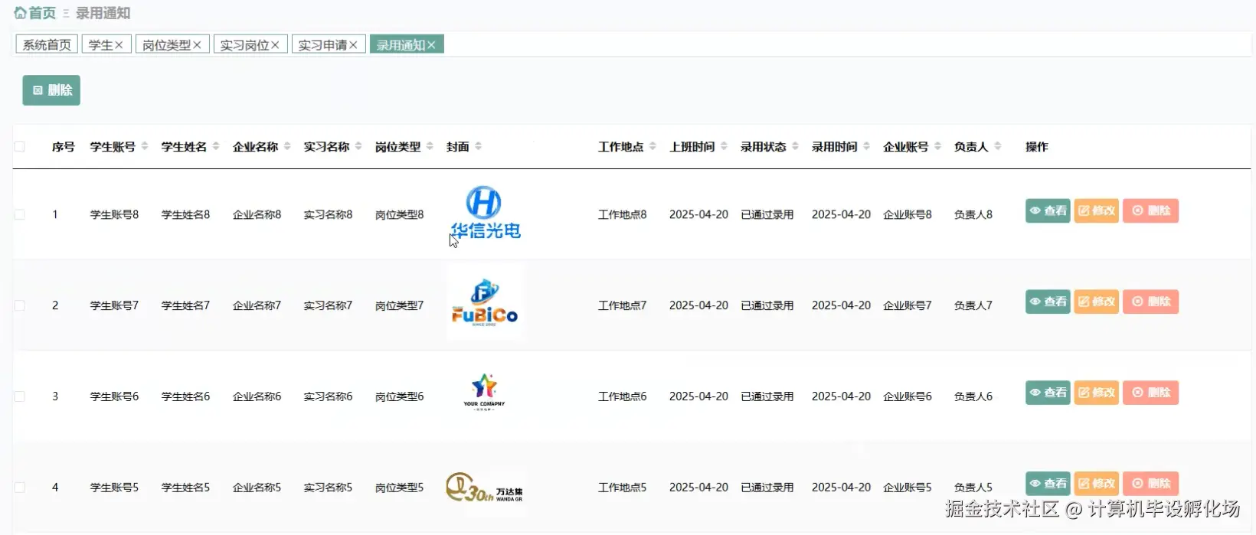The height and width of the screenshot is (535, 1256).
Task: Check the checkbox for row 2
Action: click(20, 305)
